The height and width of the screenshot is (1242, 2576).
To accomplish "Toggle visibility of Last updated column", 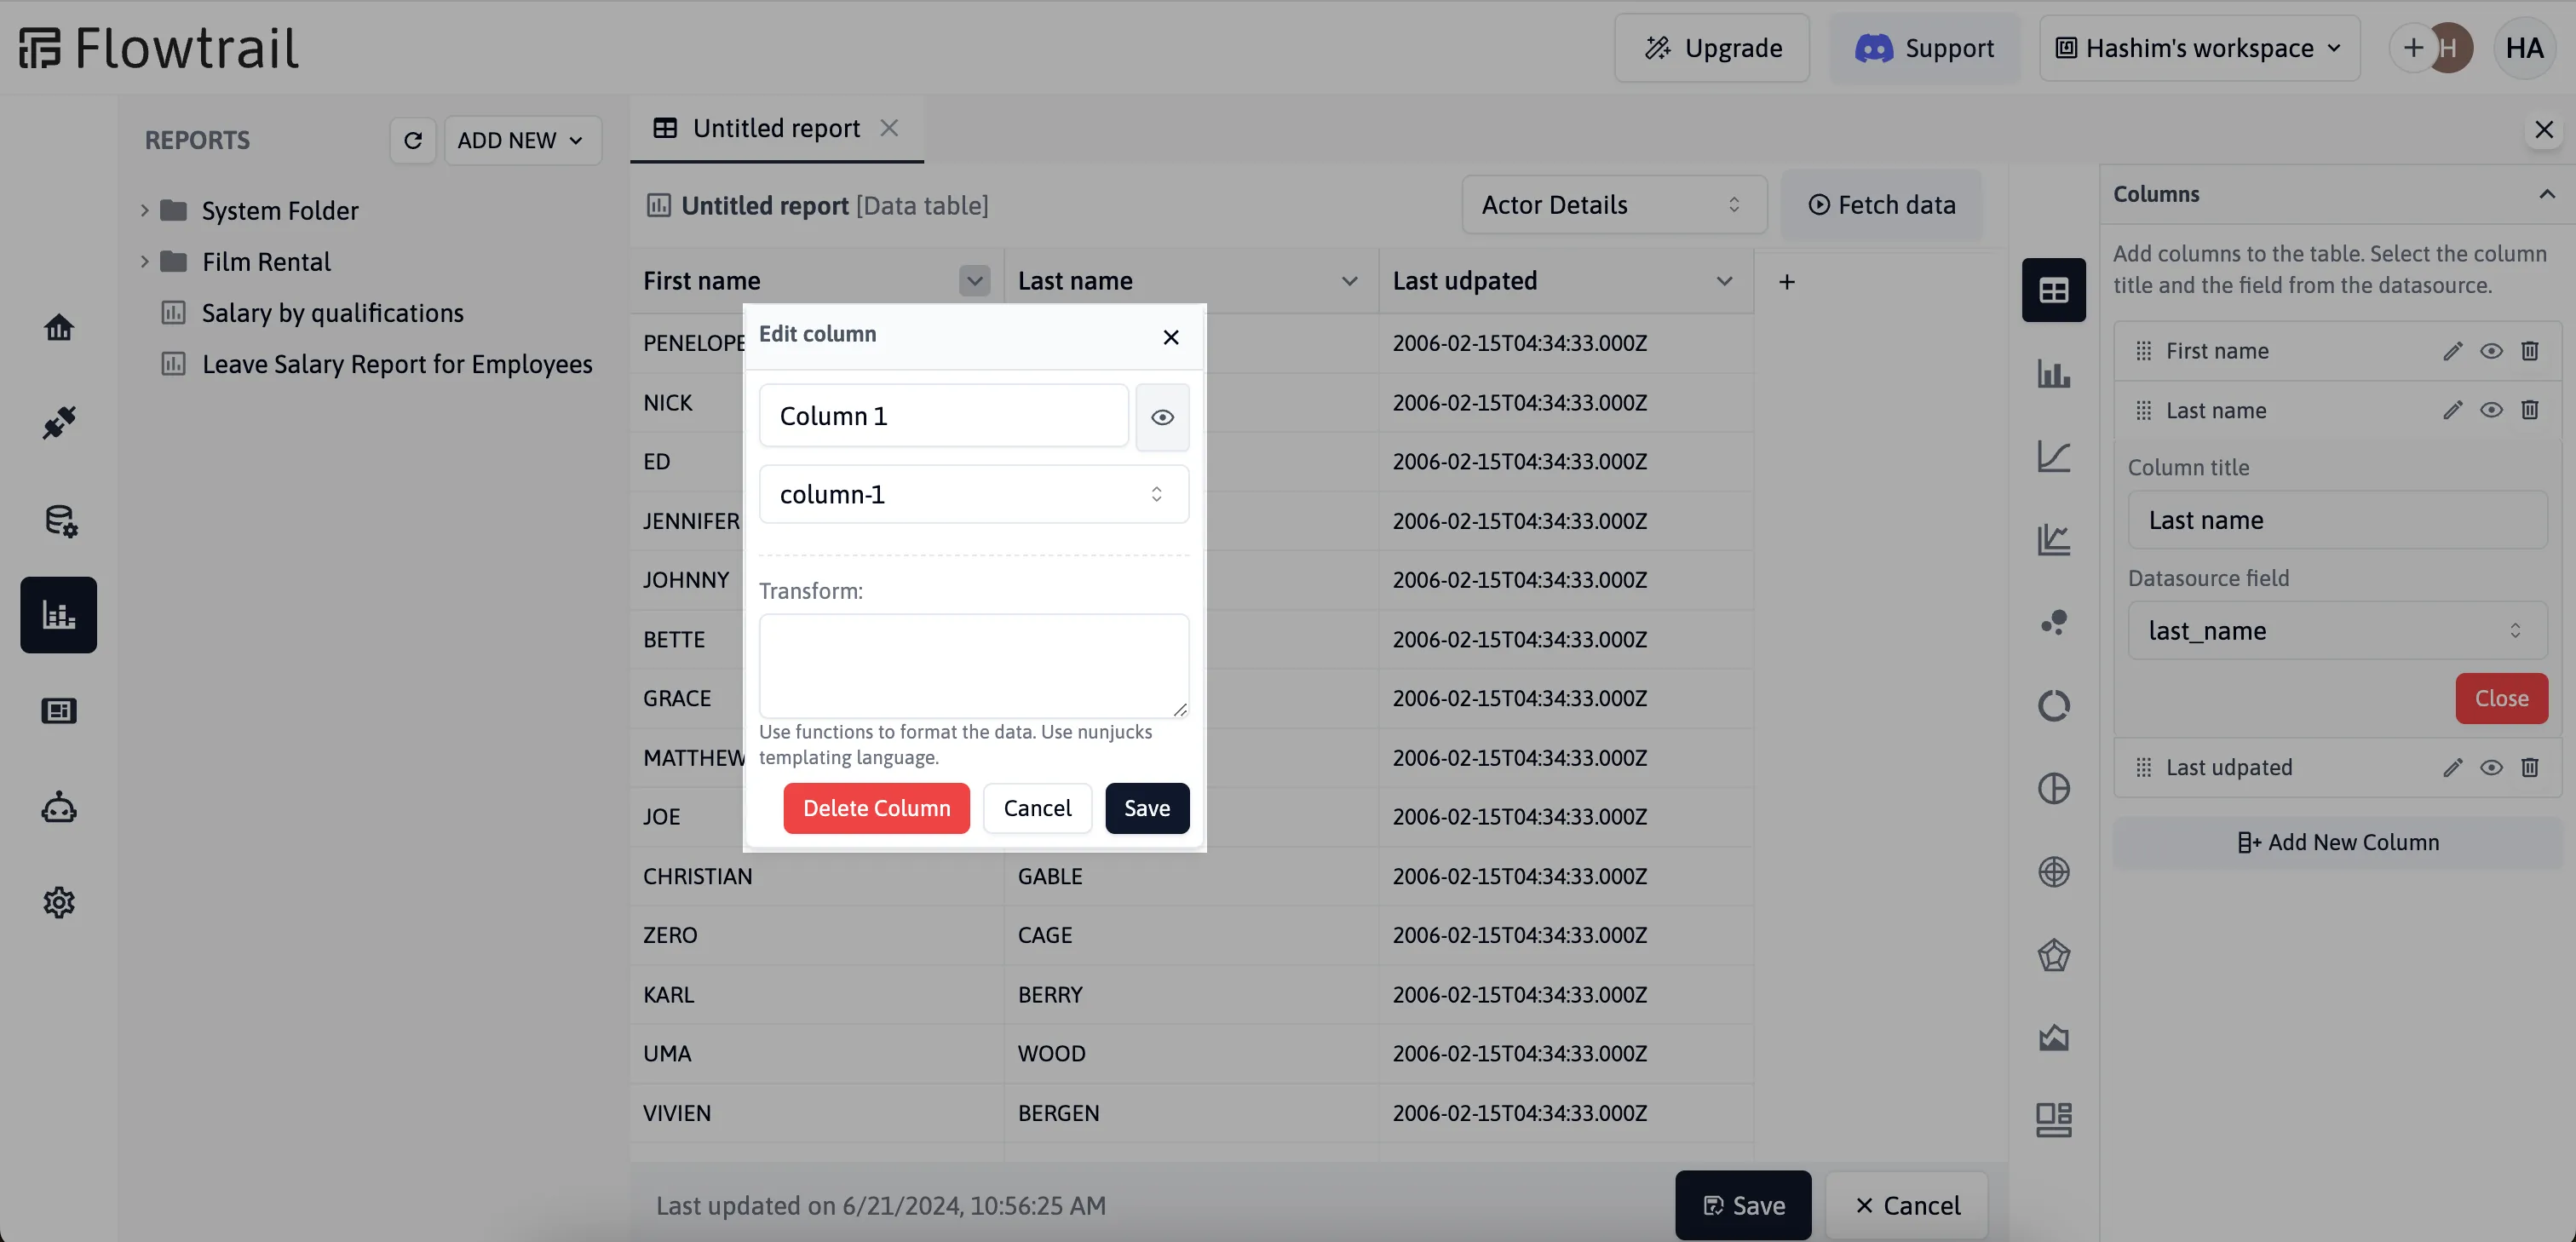I will 2491,768.
